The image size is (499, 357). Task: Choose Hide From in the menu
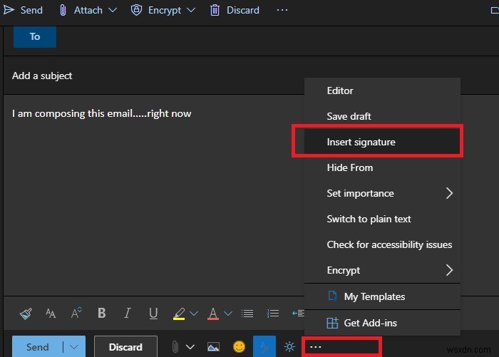pyautogui.click(x=382, y=167)
